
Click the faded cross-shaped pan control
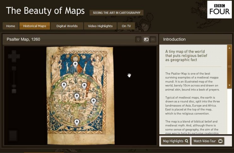point(14,56)
